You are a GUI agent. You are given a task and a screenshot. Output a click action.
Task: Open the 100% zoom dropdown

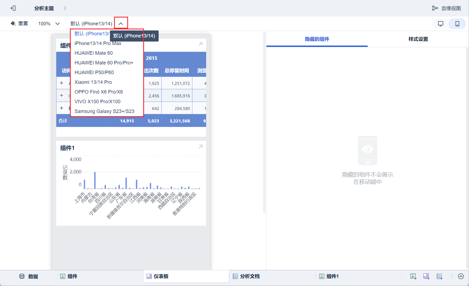[49, 23]
